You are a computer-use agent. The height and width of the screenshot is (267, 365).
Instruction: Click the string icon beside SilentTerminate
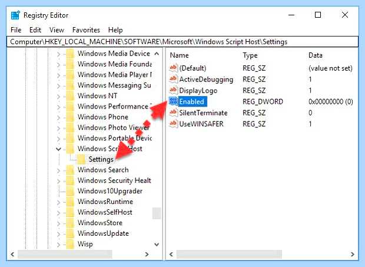[x=173, y=113]
